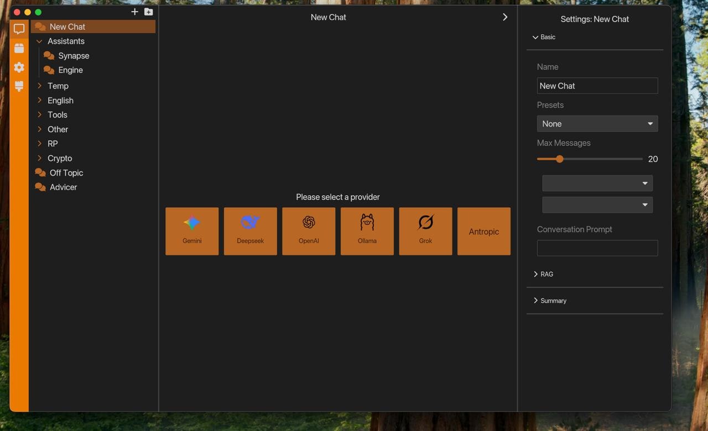Start a new chat with the plus icon

click(x=134, y=11)
